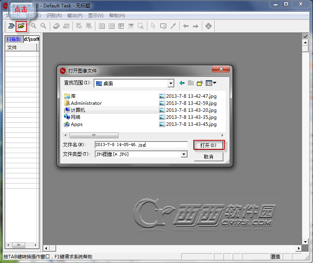313x263 pixels.
Task: Open the 文件类型 file type dropdown
Action: [x=184, y=154]
